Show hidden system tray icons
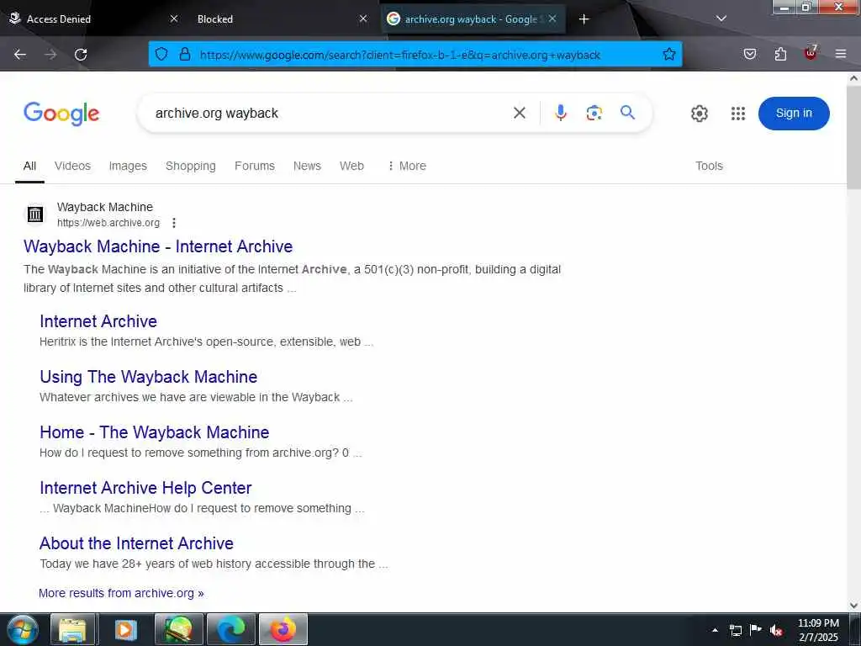The image size is (861, 646). (x=715, y=630)
